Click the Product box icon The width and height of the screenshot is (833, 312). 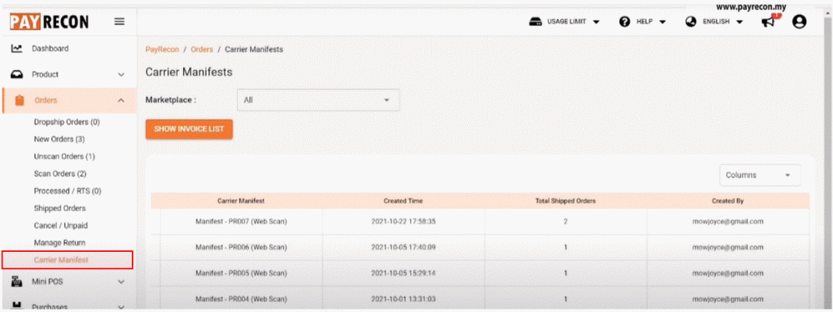[x=17, y=75]
